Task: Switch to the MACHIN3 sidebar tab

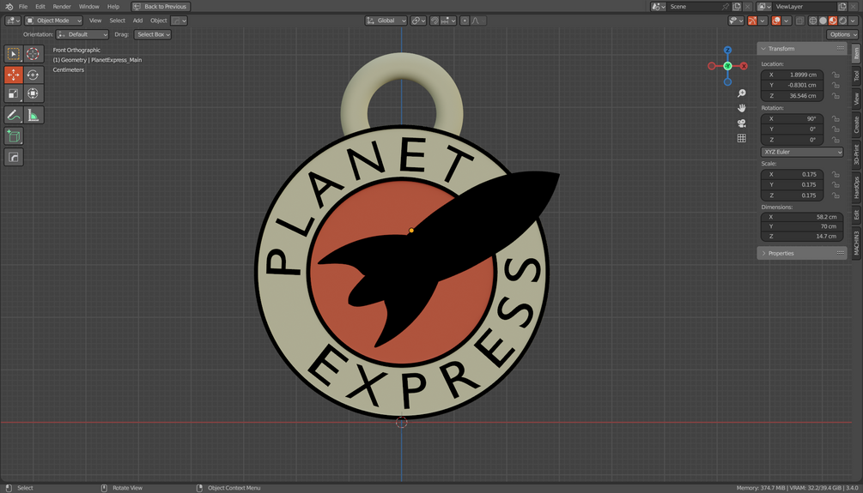Action: (856, 243)
